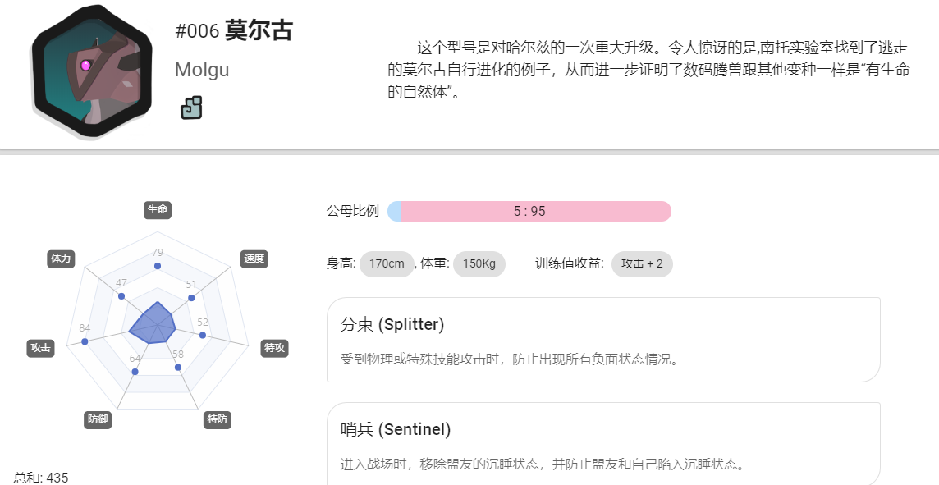
Task: Click the Digital type icon below Molgu
Action: [x=191, y=108]
